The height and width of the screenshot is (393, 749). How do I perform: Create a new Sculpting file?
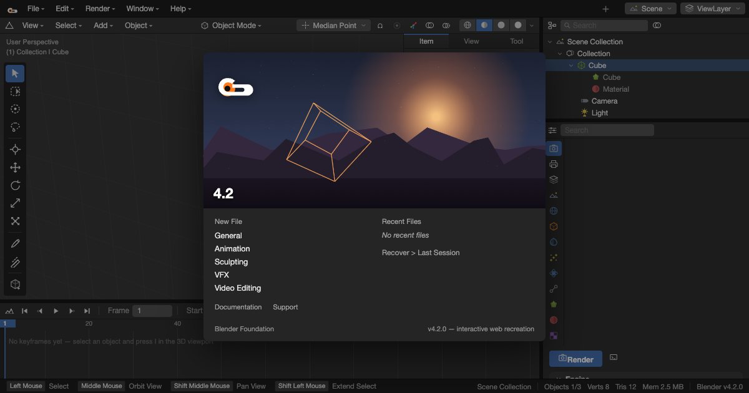pos(232,262)
